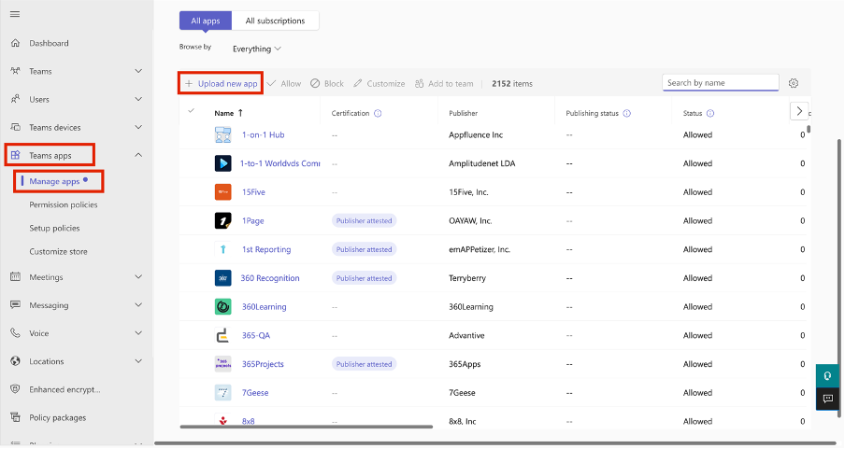Click the Publisher column header
Screen dimensions: 845x449
[464, 113]
